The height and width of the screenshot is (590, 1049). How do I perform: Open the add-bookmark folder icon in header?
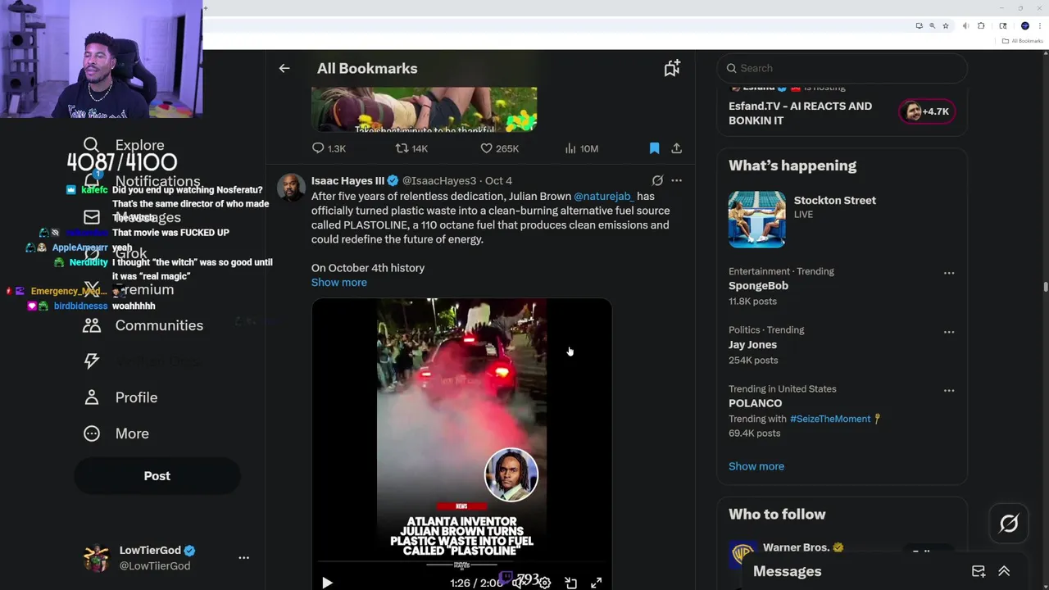[x=672, y=69]
